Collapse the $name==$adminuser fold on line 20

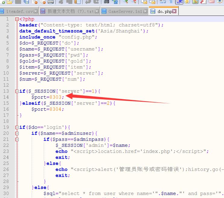point(17,133)
